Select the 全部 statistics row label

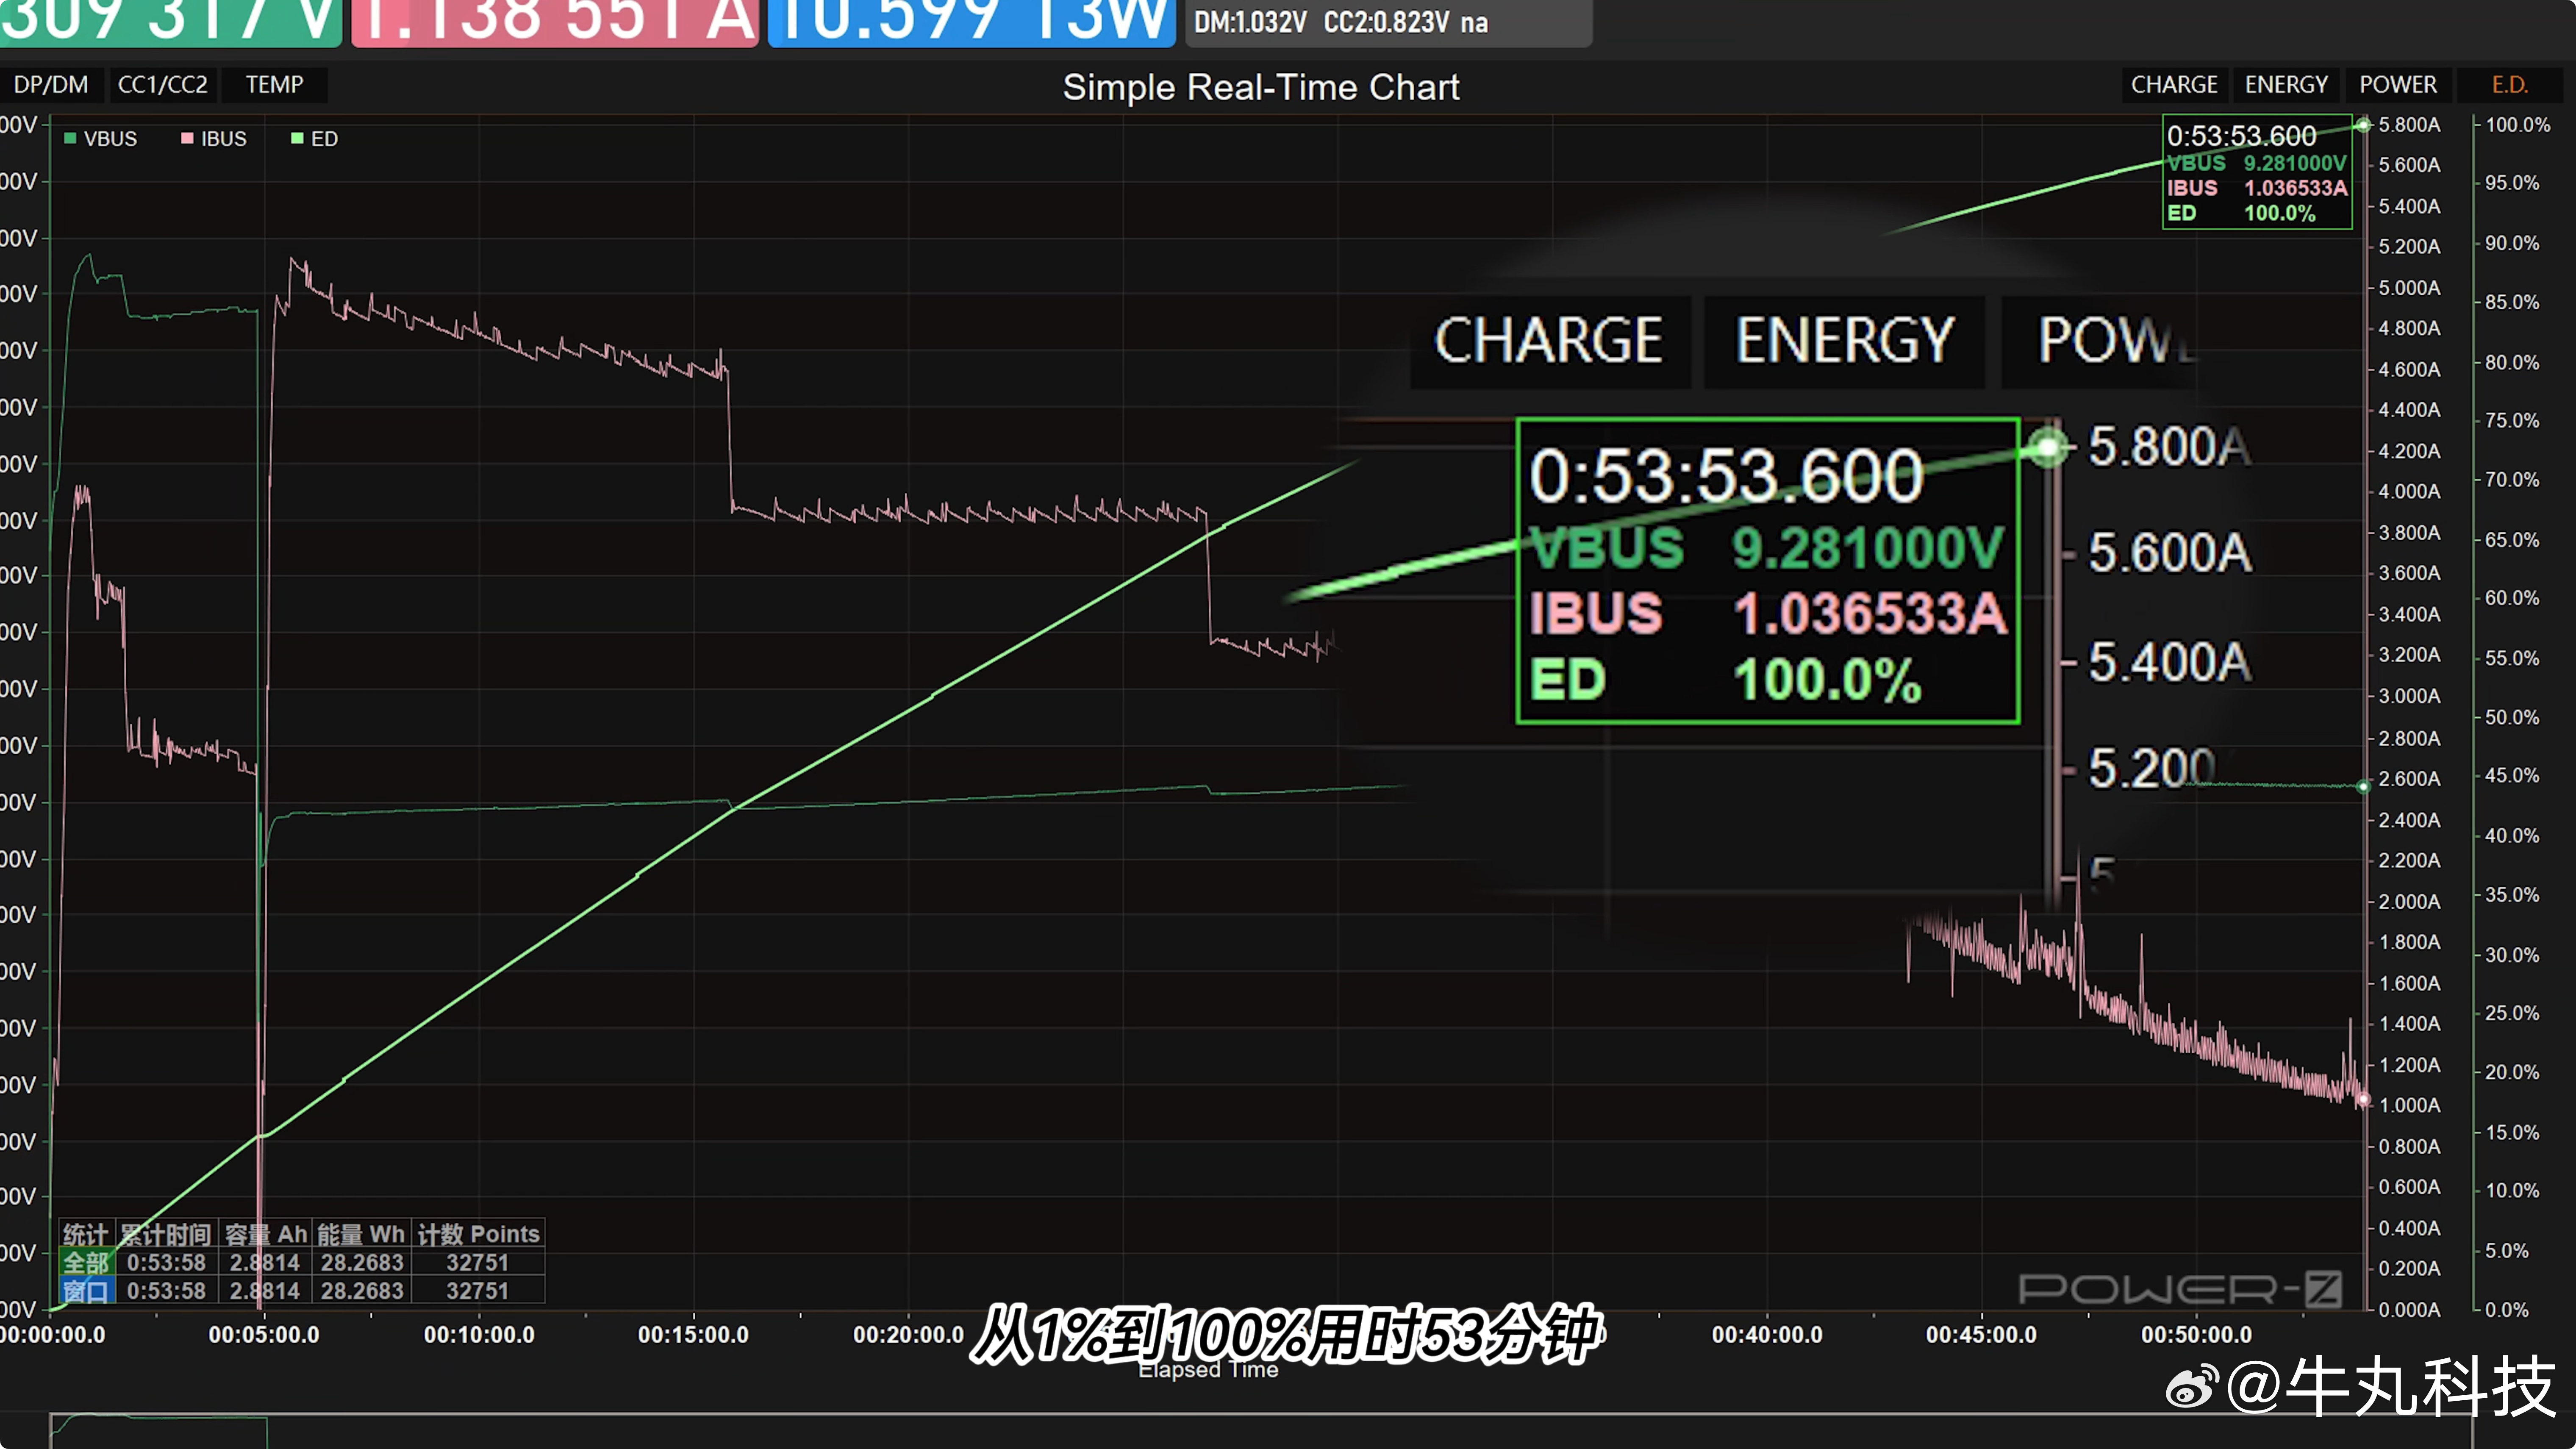coord(86,1263)
